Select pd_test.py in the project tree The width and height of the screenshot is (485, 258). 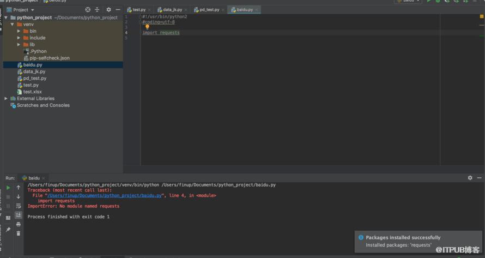[35, 79]
